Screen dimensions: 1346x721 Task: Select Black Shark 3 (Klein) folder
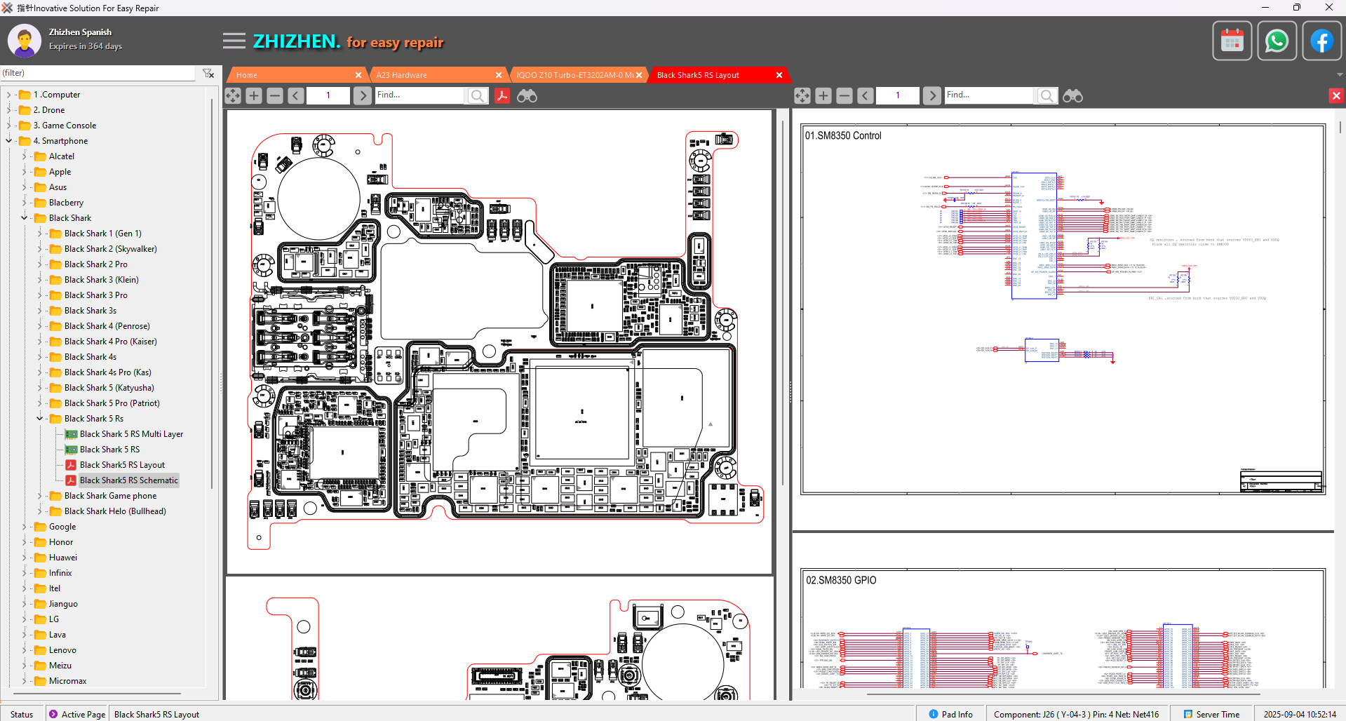click(101, 280)
